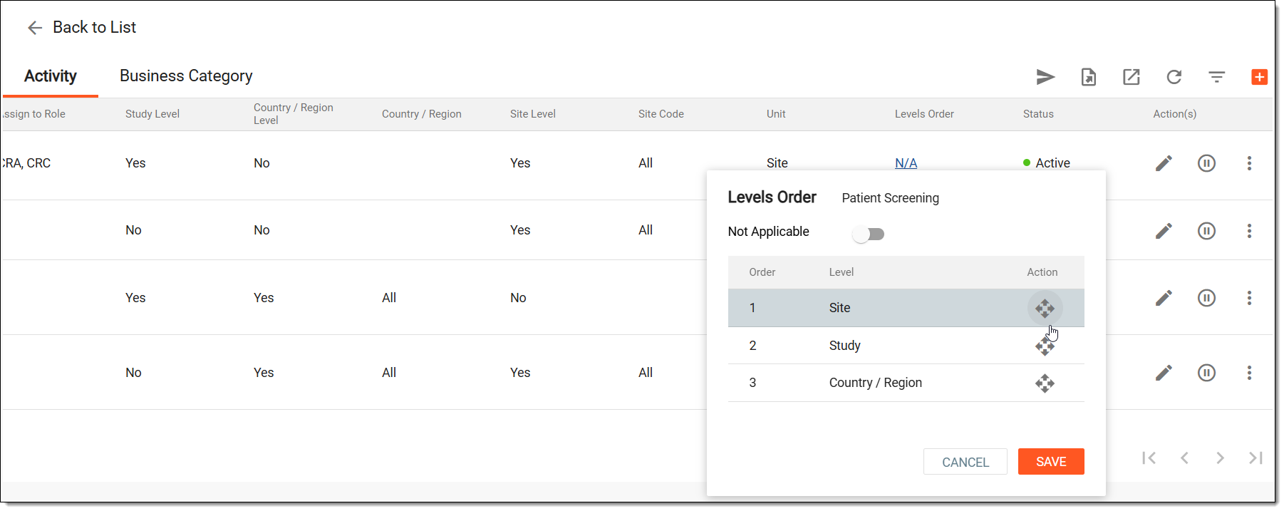This screenshot has width=1284, height=511.
Task: Click the Site unit cell in first row
Action: click(777, 163)
